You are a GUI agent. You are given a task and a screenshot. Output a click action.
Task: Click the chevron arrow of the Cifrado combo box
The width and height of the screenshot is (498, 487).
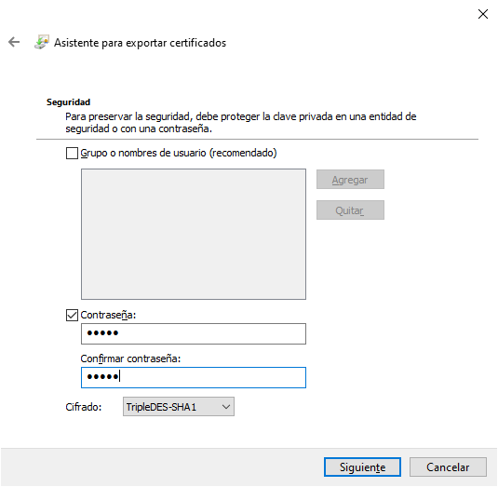point(226,407)
